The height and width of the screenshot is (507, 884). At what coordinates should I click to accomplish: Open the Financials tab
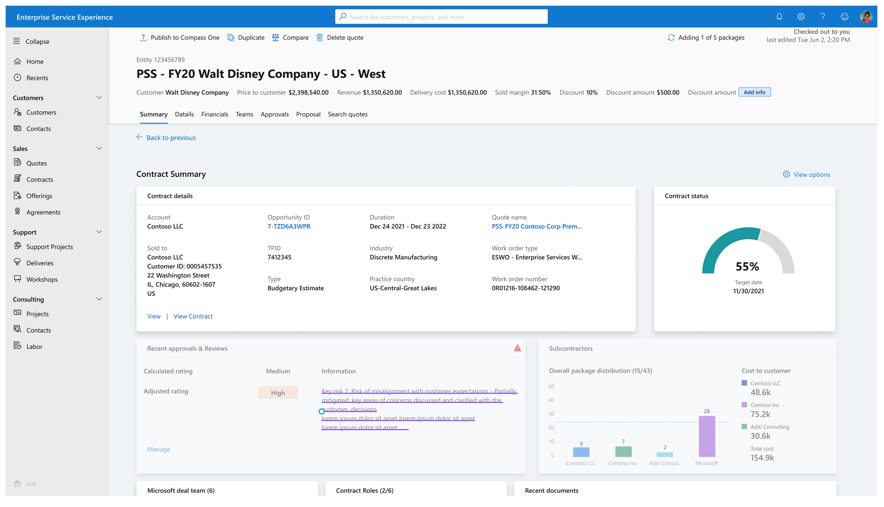click(215, 114)
